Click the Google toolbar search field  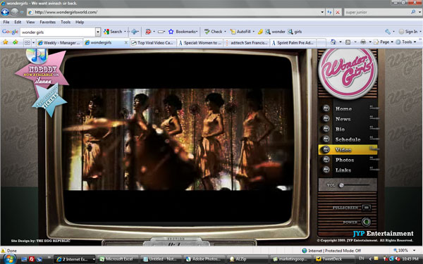click(58, 32)
